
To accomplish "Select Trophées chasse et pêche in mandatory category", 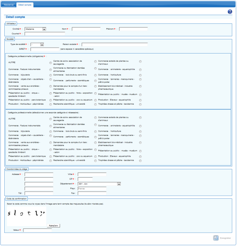I will tap(141, 104).
